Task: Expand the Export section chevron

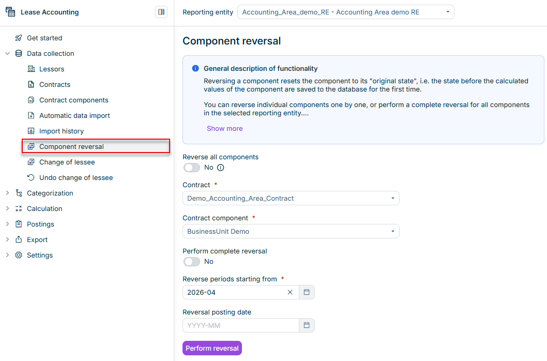Action: 7,239
